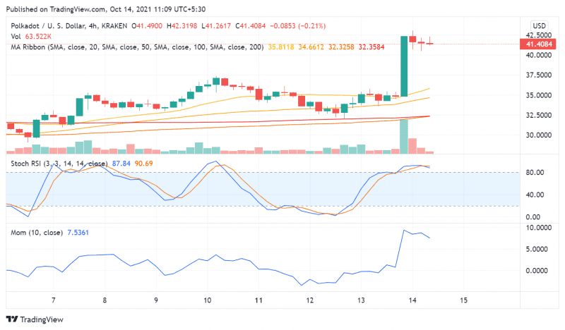Image resolution: width=565 pixels, height=330 pixels.
Task: Click the tallest green volume bar
Action: [404, 136]
